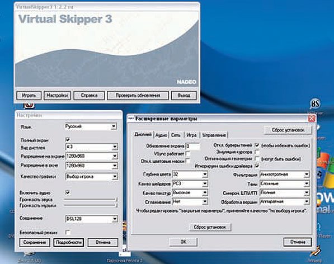The height and width of the screenshot is (264, 334).
Task: Open the Синхрон. ЦПУ/ГП dropdown
Action: click(285, 192)
